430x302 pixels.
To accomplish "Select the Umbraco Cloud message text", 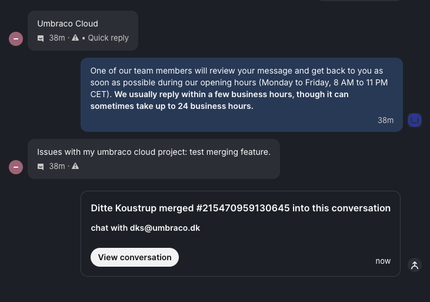I will pos(68,24).
